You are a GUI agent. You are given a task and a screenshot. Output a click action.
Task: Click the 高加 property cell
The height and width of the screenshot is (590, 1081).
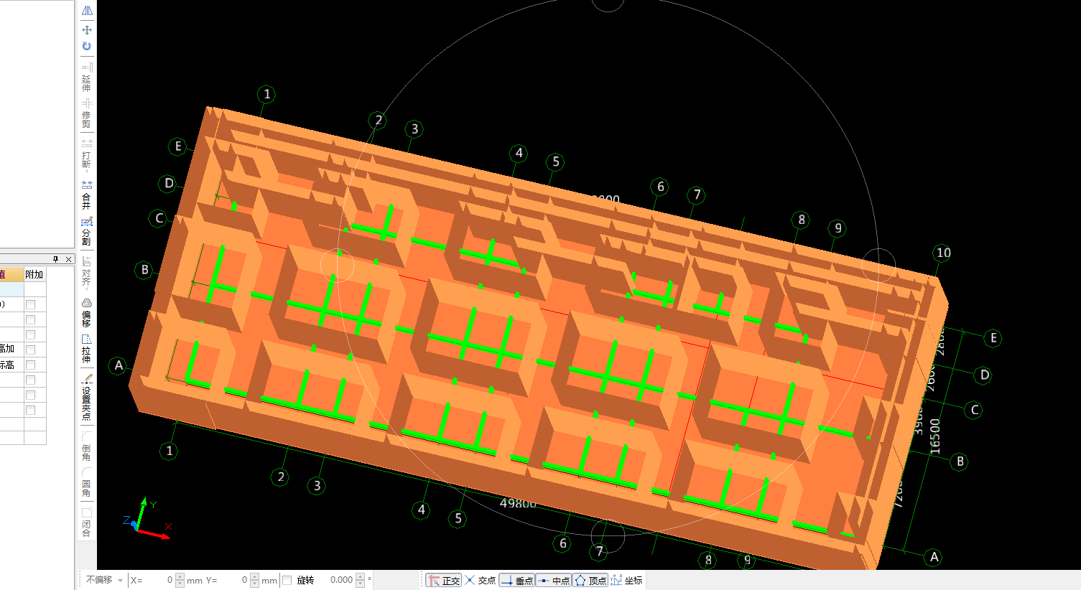(x=11, y=350)
